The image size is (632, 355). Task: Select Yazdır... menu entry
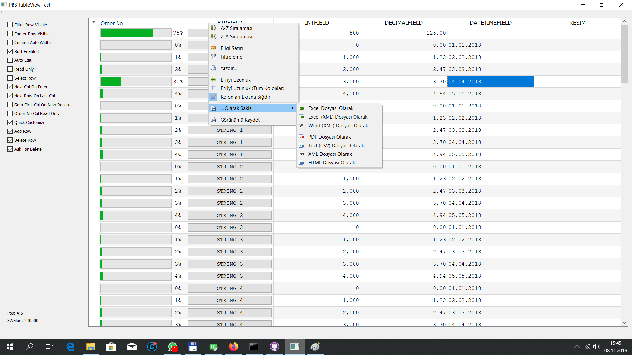coord(253,68)
